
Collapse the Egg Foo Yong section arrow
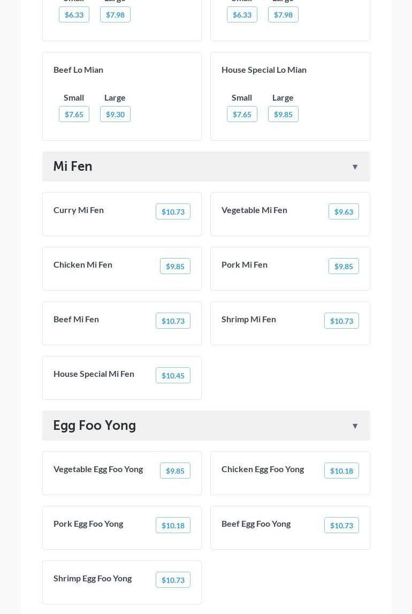point(355,426)
